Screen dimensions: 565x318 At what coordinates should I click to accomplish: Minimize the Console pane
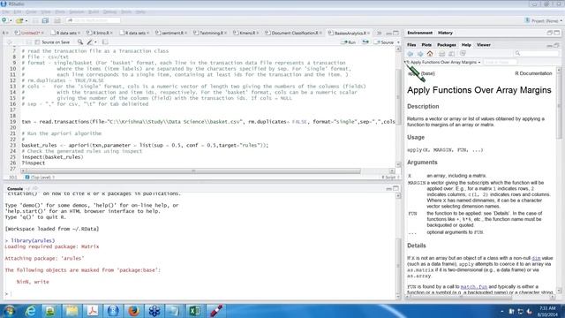[x=388, y=188]
